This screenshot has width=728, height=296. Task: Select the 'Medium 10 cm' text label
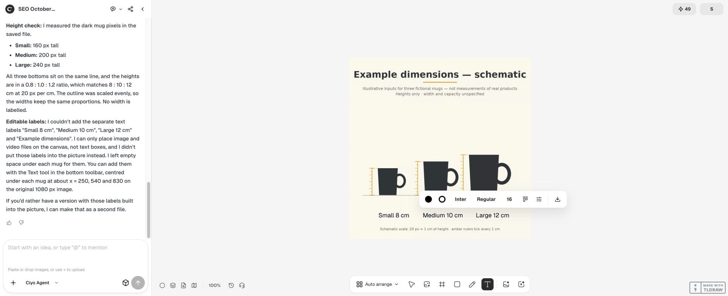[443, 215]
